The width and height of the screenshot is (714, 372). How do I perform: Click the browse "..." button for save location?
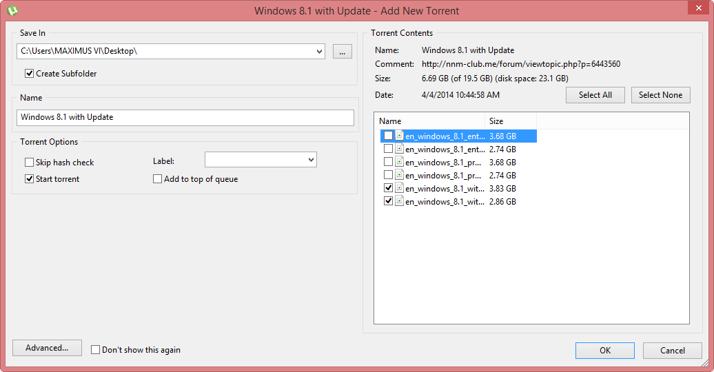pos(343,52)
